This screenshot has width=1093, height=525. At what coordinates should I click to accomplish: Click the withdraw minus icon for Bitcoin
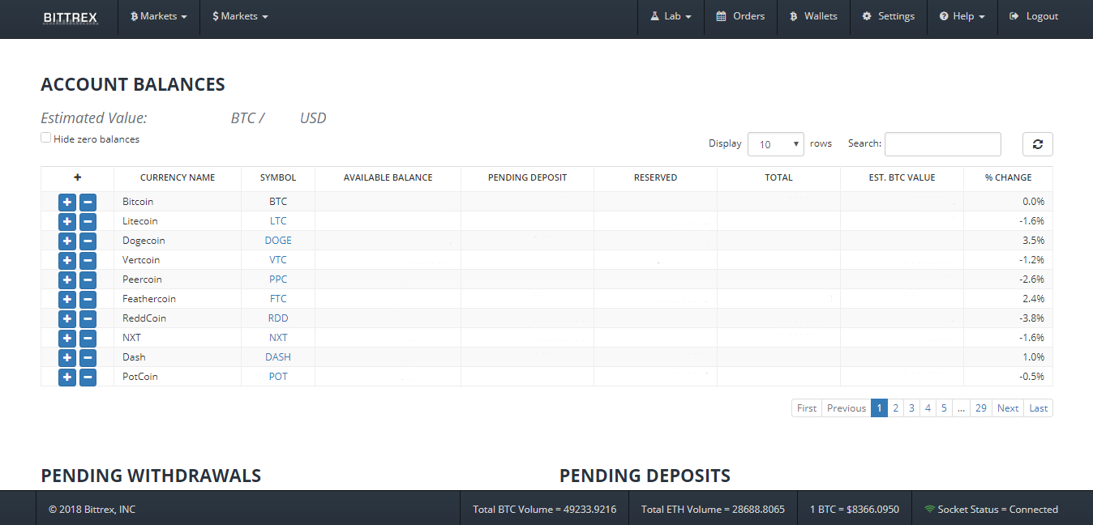(88, 202)
